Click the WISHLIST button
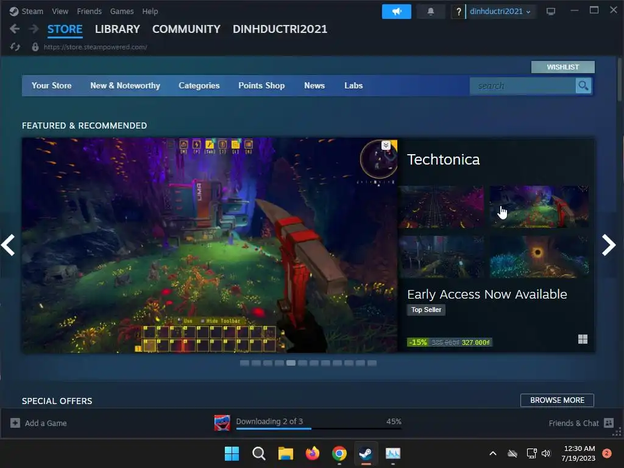 (562, 67)
